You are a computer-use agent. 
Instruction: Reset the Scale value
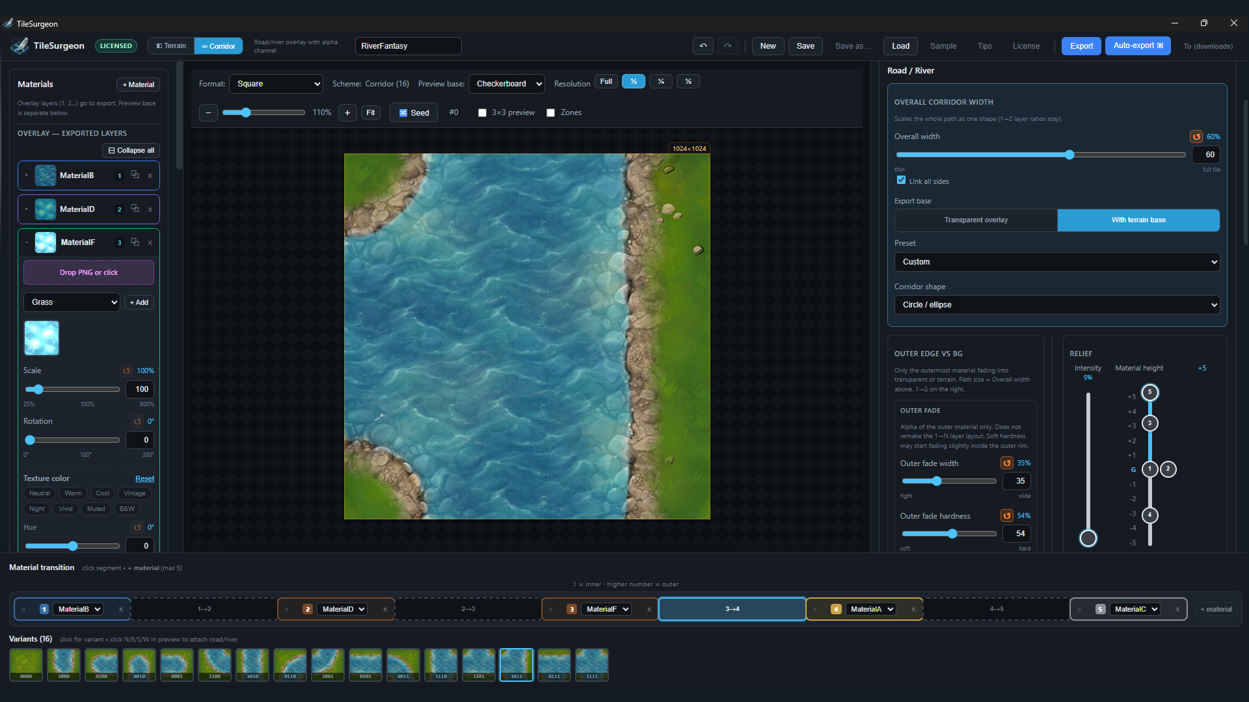pyautogui.click(x=127, y=370)
